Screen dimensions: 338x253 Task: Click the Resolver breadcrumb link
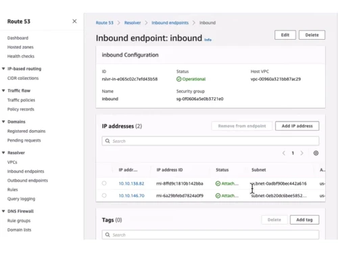pyautogui.click(x=132, y=23)
